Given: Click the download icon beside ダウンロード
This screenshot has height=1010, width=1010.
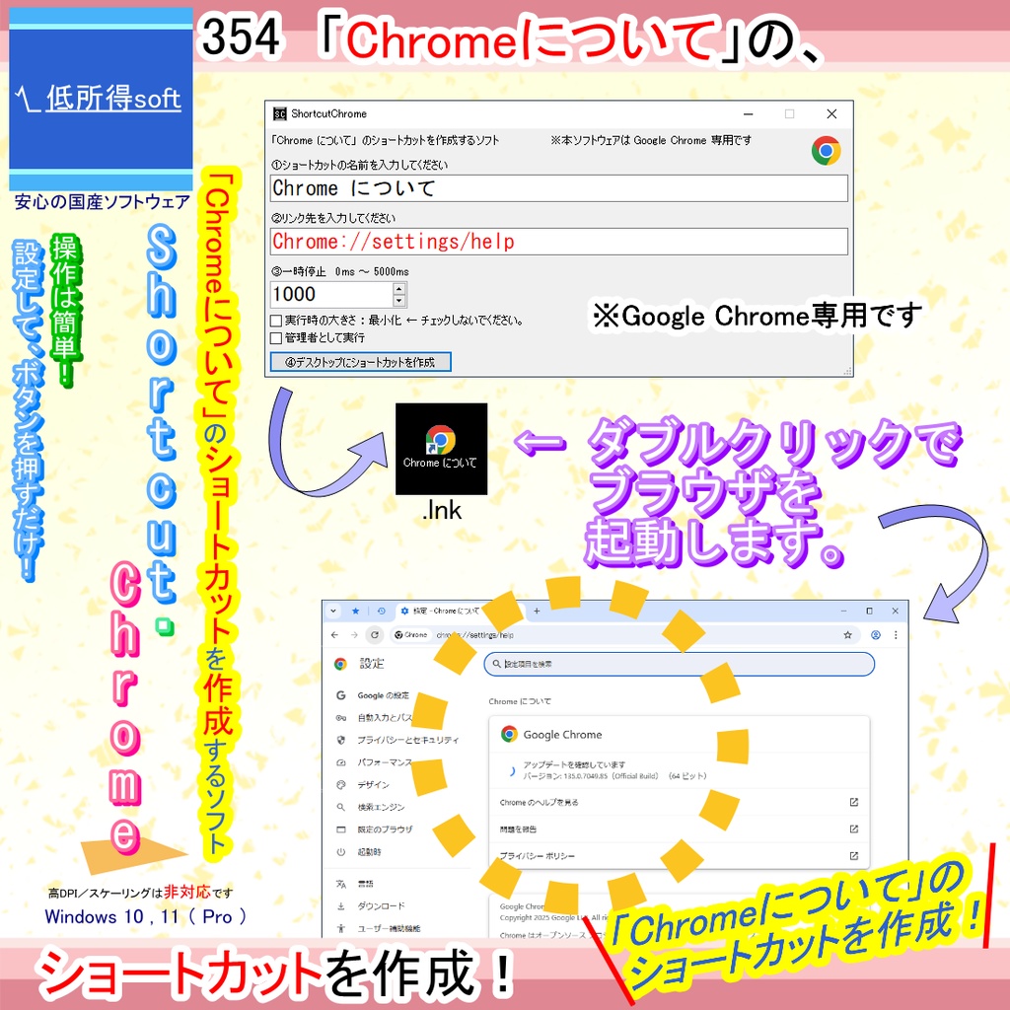Looking at the screenshot, I should (340, 906).
